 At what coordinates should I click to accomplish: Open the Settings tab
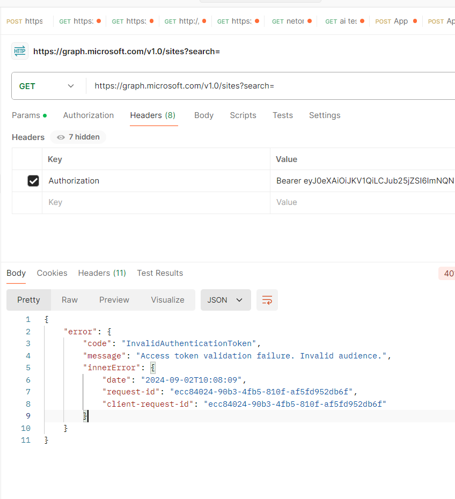(325, 115)
